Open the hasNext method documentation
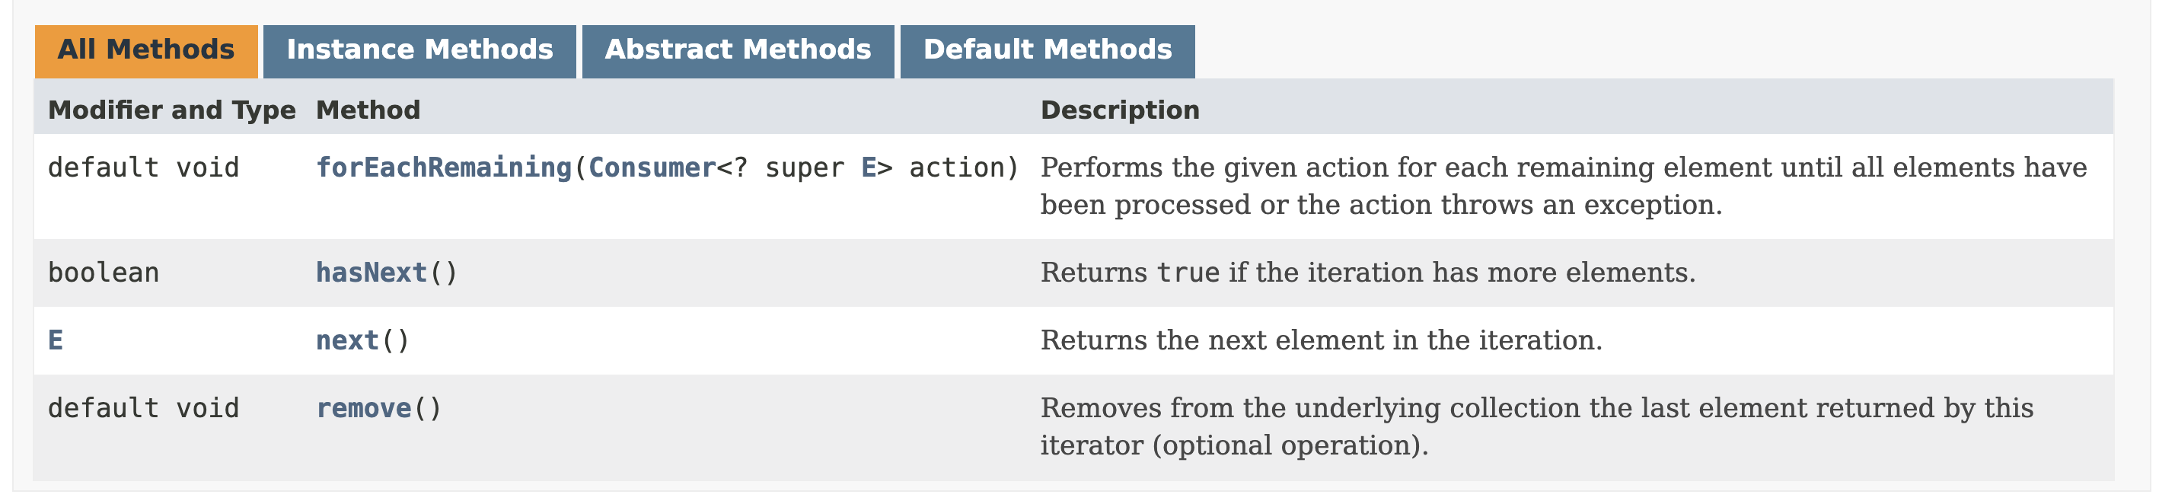The image size is (2159, 504). [372, 272]
